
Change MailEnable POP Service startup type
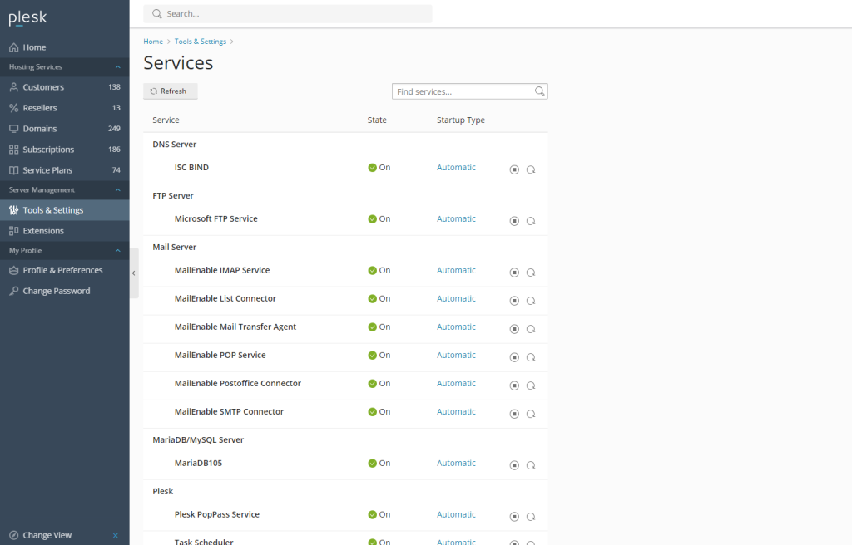(456, 355)
